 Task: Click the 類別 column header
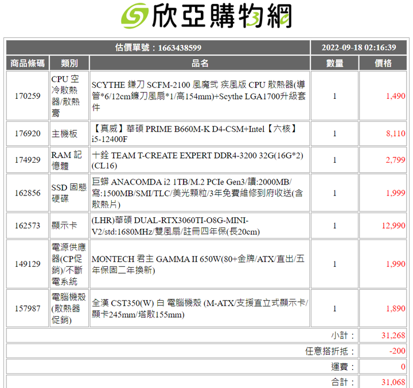(69, 63)
